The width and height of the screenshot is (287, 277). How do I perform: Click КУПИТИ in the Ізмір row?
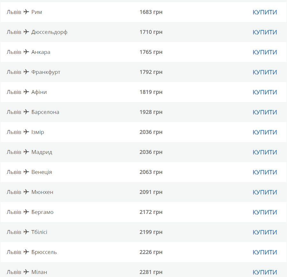265,132
